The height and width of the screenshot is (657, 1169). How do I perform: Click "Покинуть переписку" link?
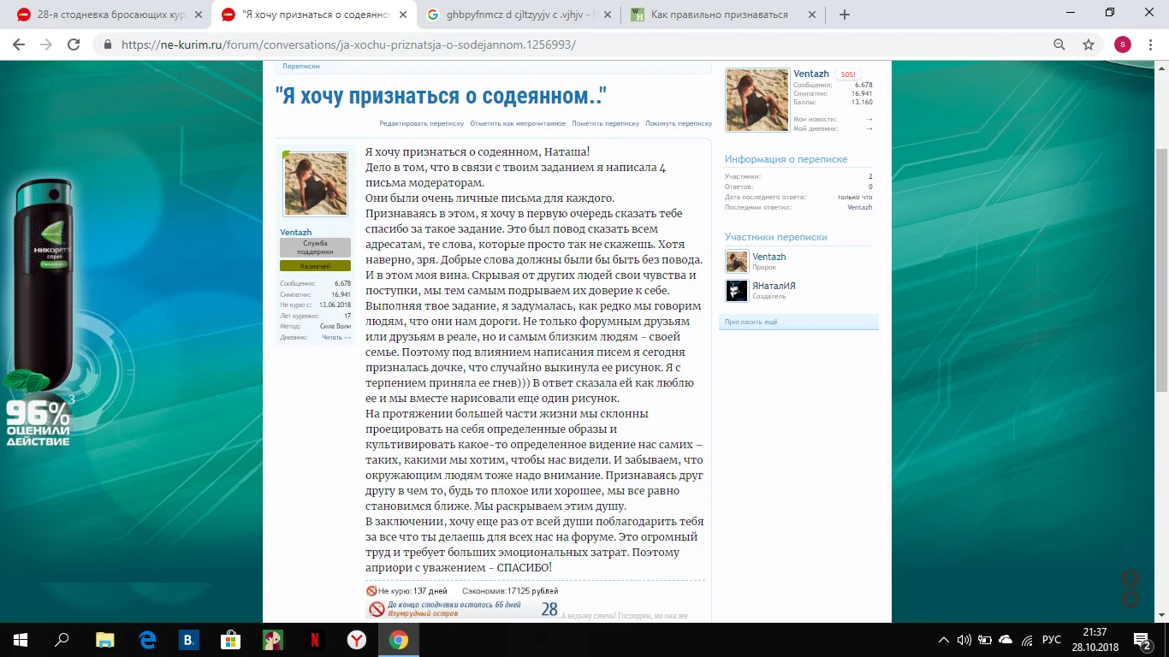coord(679,123)
